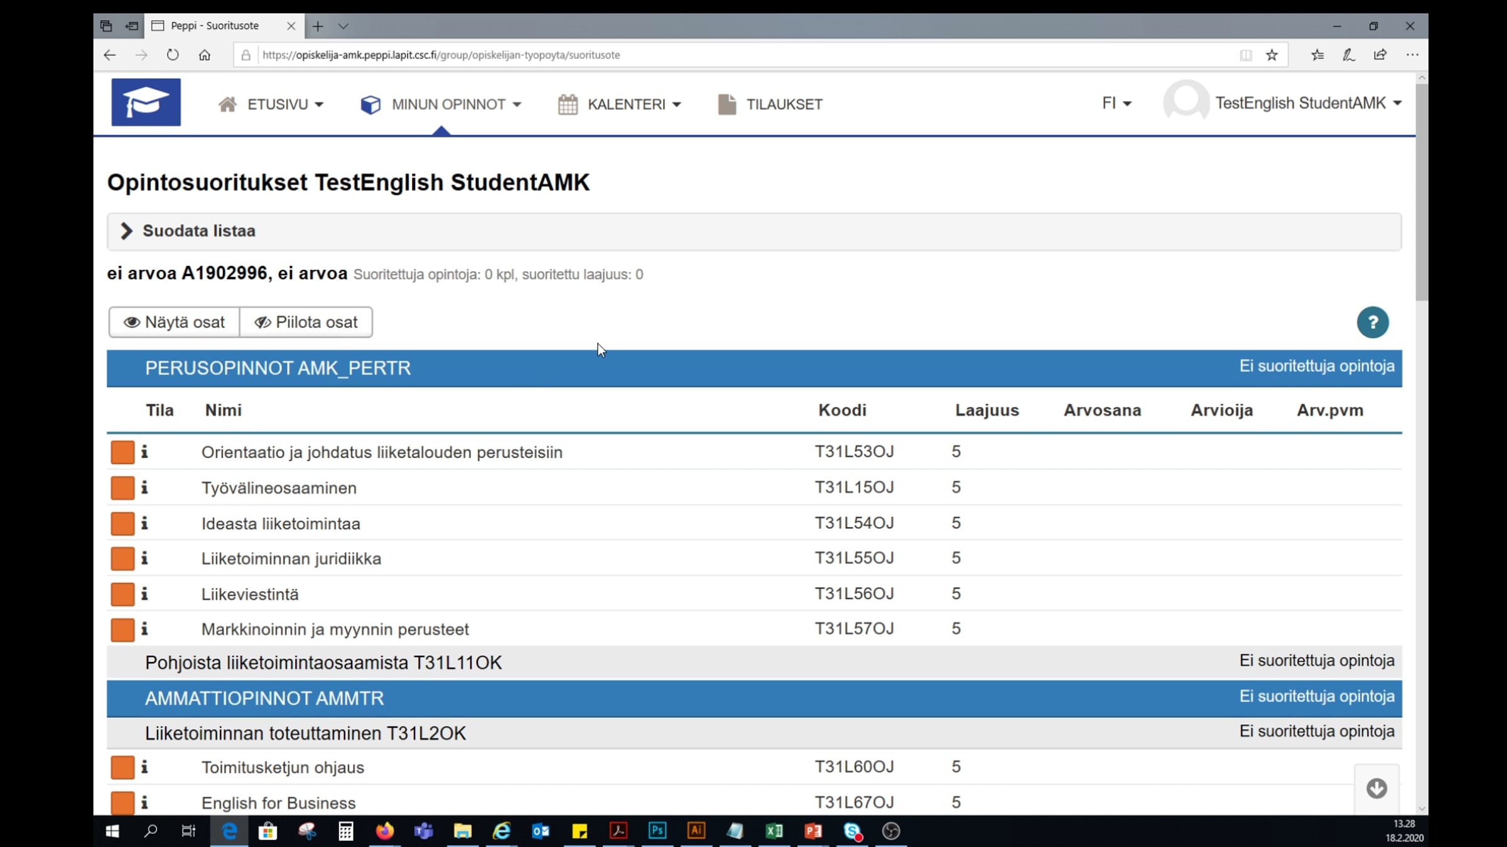This screenshot has height=847, width=1507.
Task: Click the browser address bar URL
Action: click(441, 55)
